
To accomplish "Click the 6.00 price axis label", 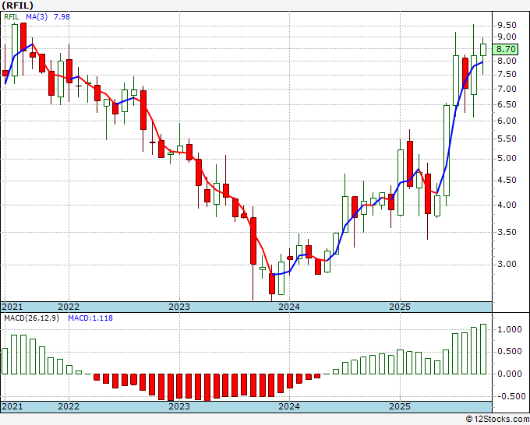I will [507, 121].
